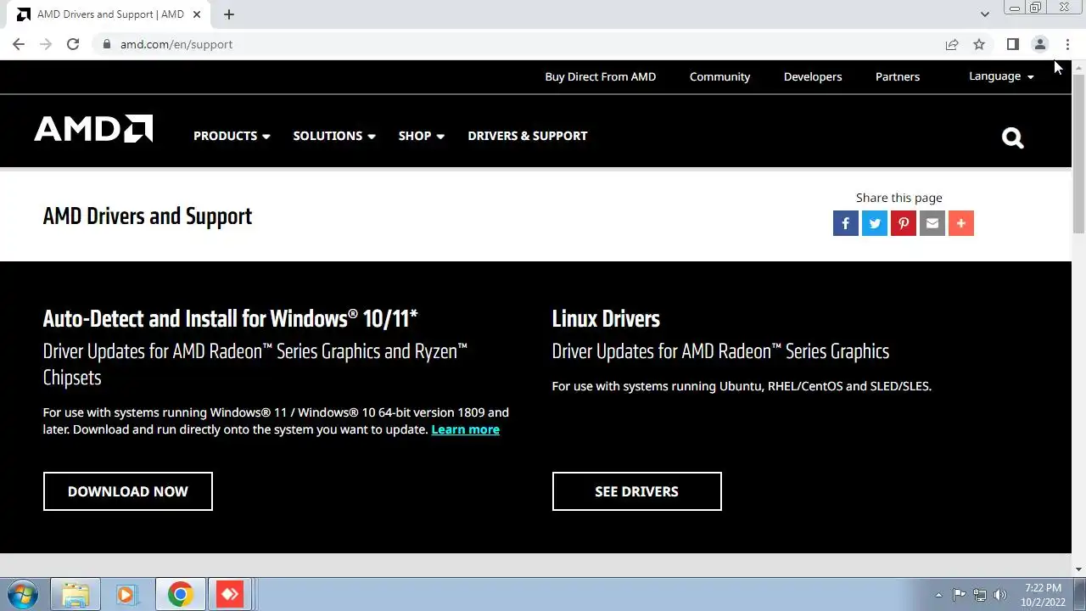Share page on Pinterest
This screenshot has height=611, width=1086.
pyautogui.click(x=904, y=223)
